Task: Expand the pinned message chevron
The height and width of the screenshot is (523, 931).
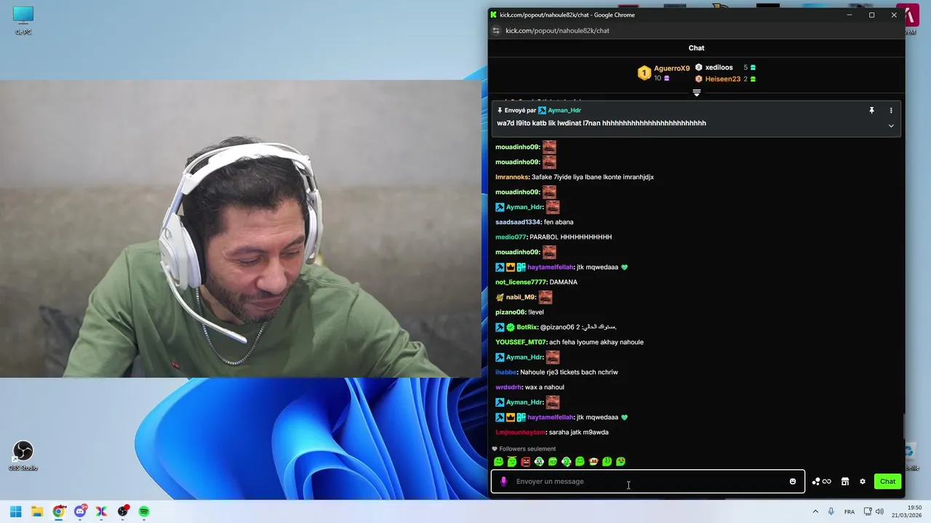Action: (x=891, y=126)
